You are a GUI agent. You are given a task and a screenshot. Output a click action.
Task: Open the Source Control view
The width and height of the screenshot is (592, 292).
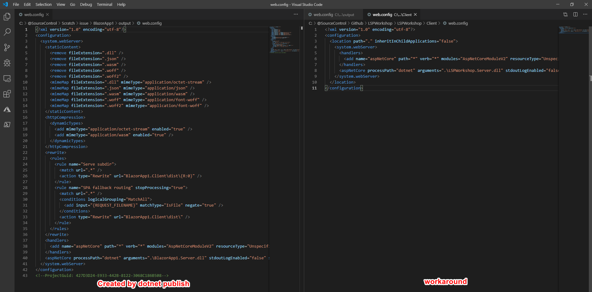7,47
